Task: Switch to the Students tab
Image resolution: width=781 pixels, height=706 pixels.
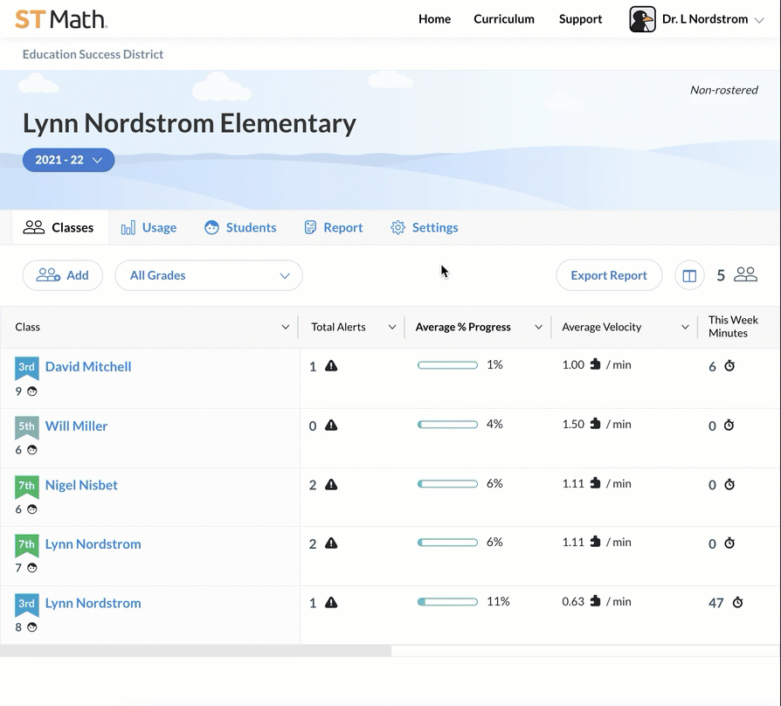Action: [x=240, y=228]
